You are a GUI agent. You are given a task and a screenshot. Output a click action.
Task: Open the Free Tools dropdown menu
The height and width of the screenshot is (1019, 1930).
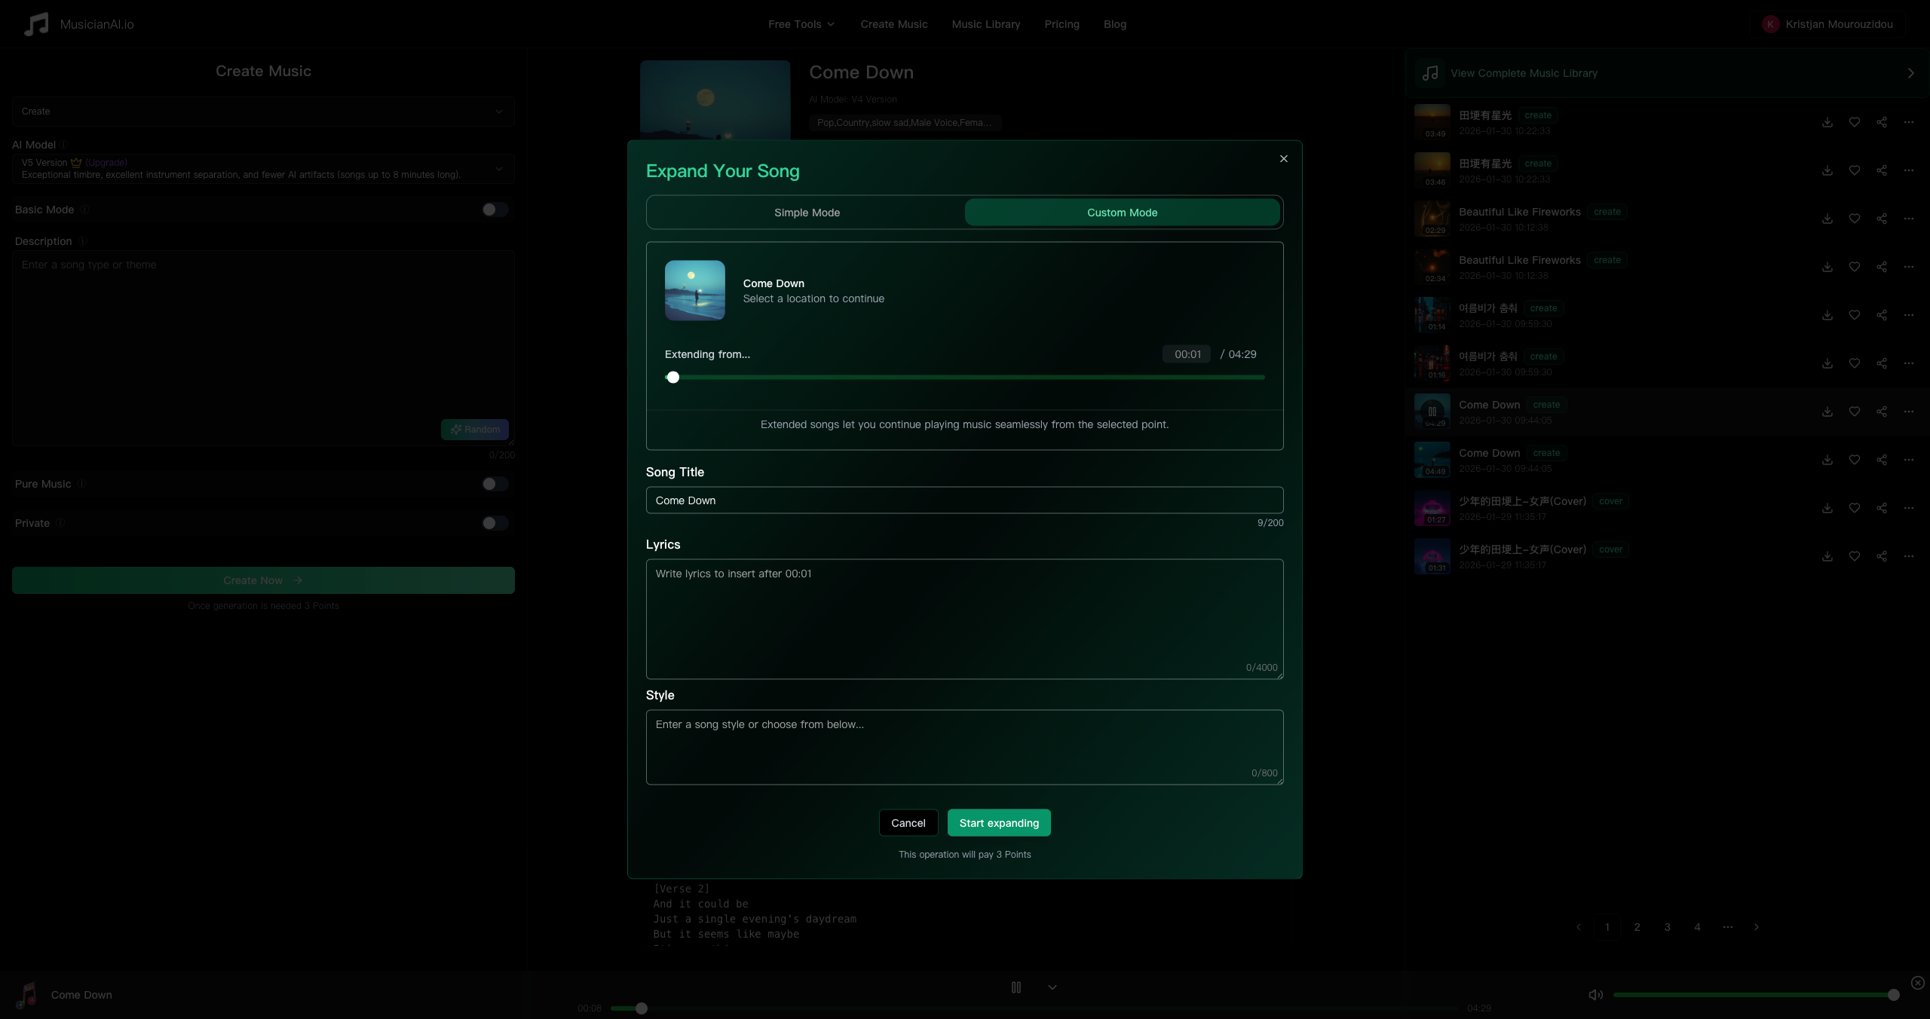click(801, 24)
